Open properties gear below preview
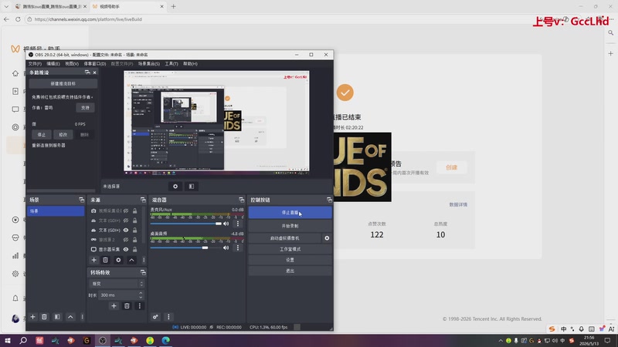The height and width of the screenshot is (347, 618). click(x=175, y=187)
